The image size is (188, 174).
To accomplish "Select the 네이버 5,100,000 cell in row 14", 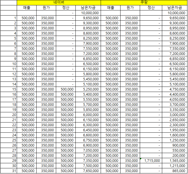I will pyautogui.click(x=88, y=84).
